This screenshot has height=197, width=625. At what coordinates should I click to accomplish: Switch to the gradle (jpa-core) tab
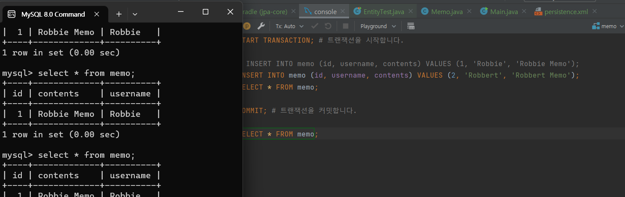point(270,12)
